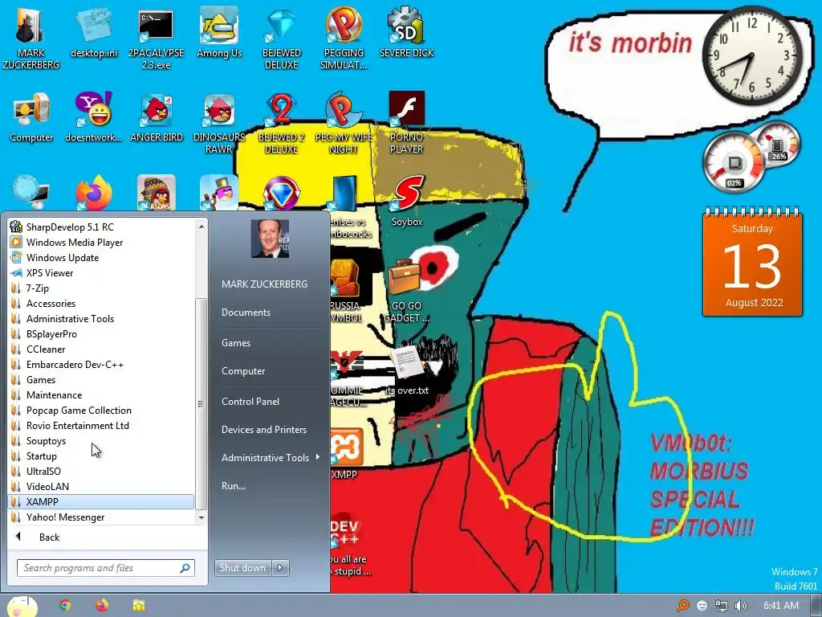Open Documents from Start menu right pane
The width and height of the screenshot is (822, 617).
coord(246,313)
